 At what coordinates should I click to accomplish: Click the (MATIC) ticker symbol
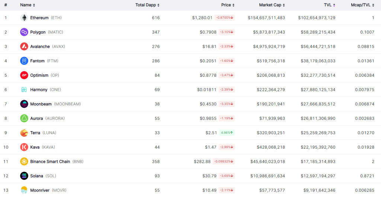pyautogui.click(x=56, y=32)
